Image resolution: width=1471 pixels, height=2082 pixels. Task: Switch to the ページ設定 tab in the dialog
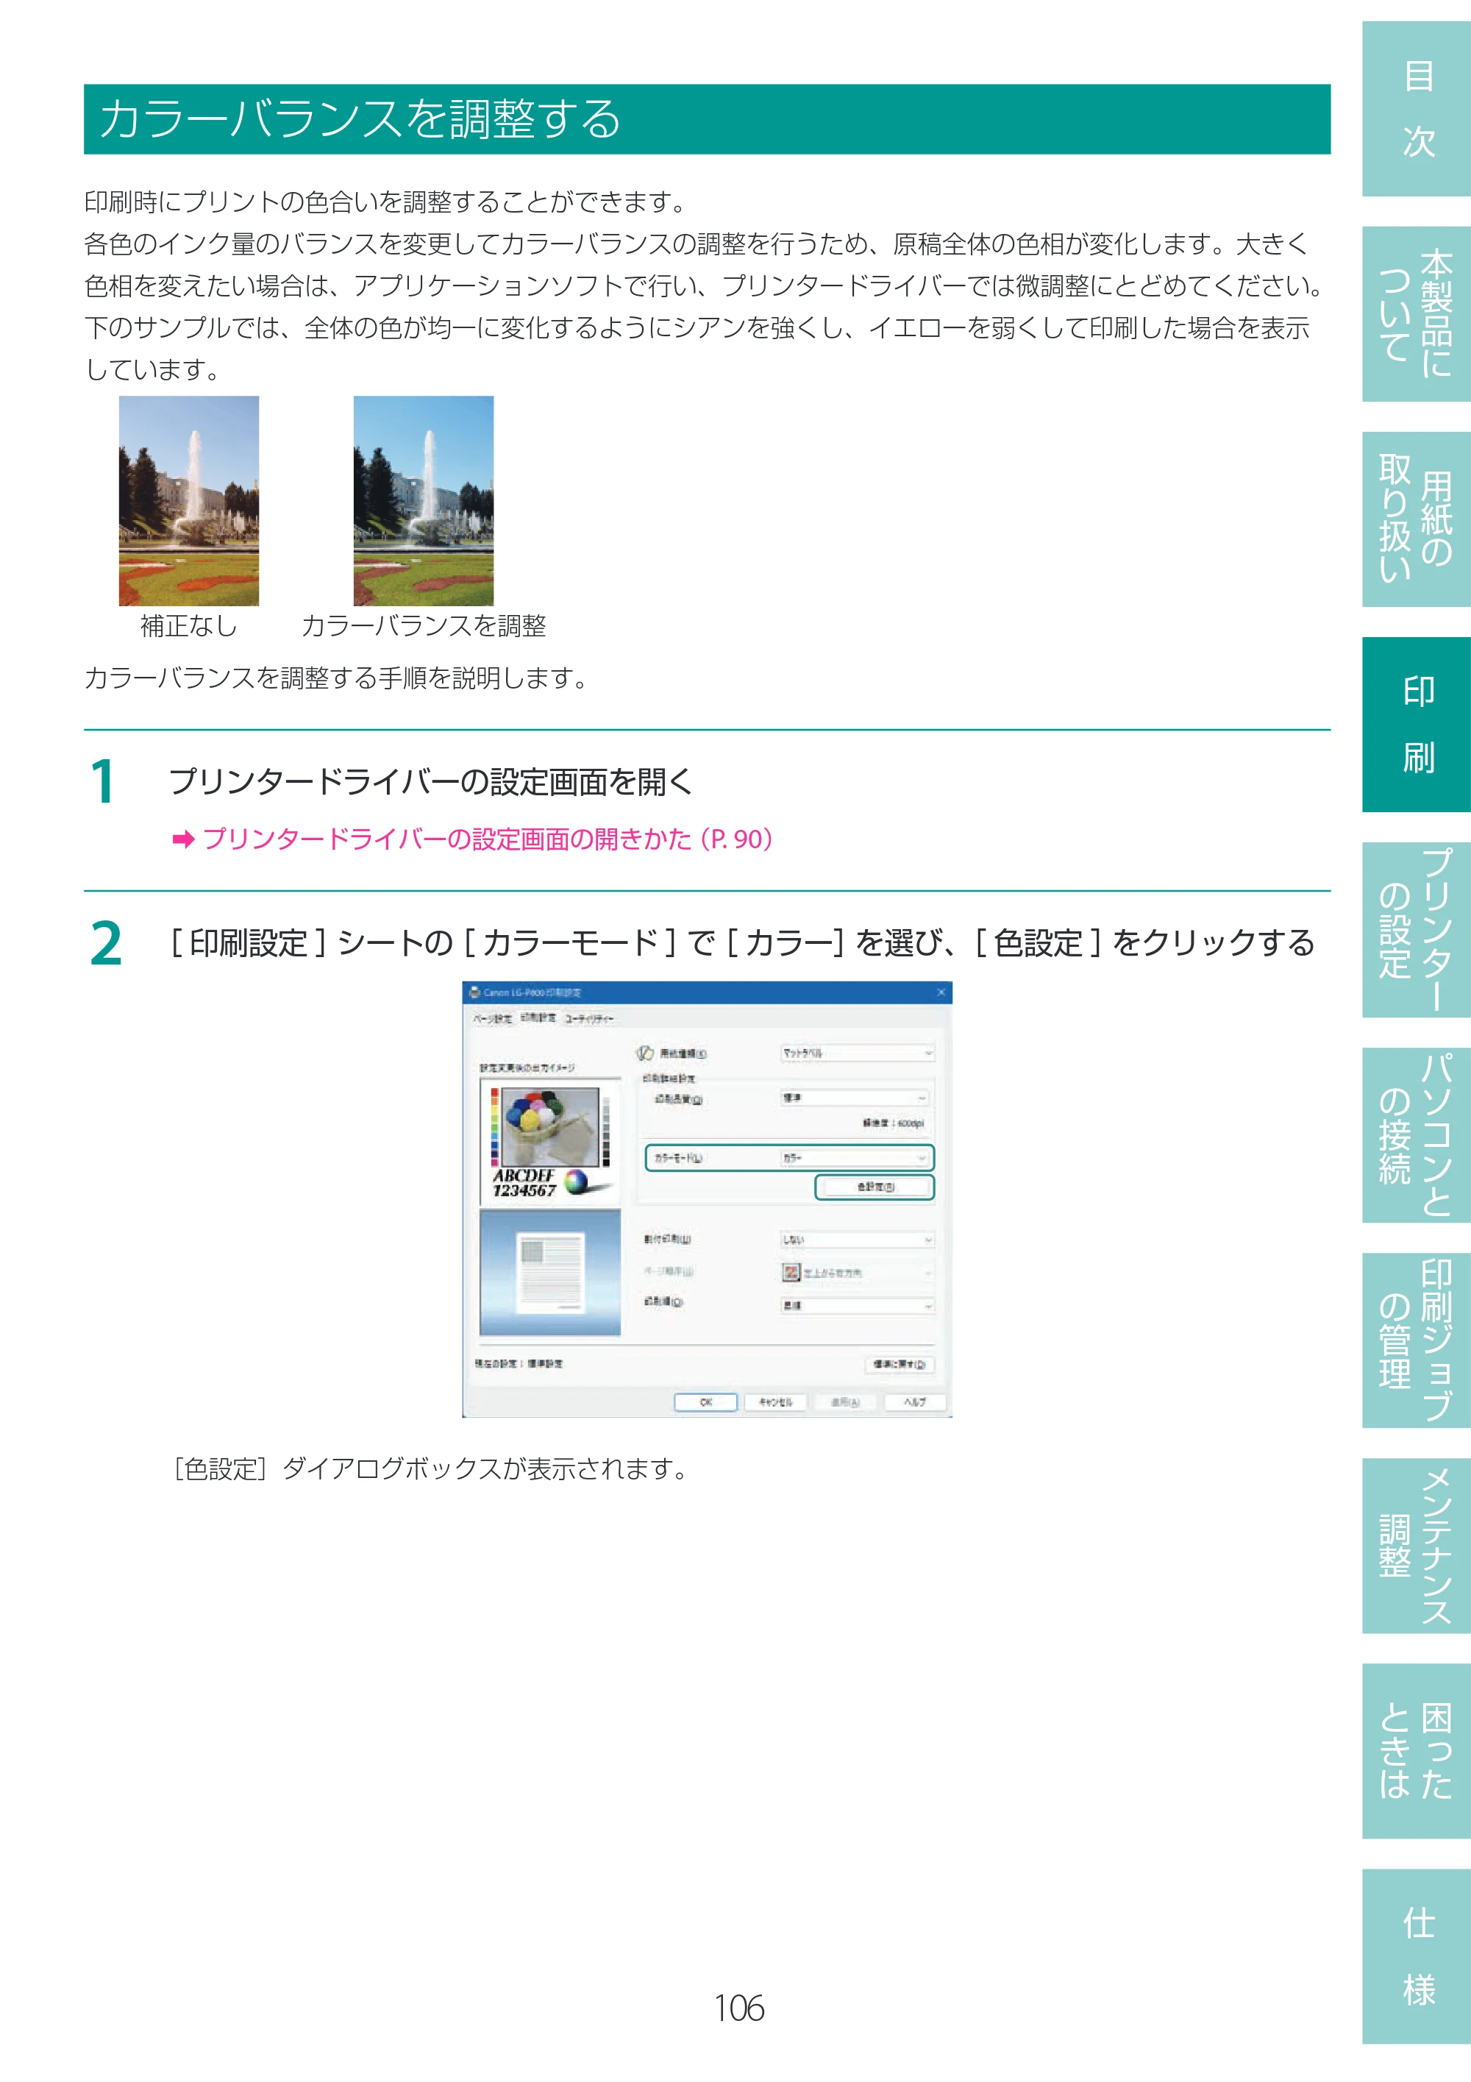tap(492, 1018)
